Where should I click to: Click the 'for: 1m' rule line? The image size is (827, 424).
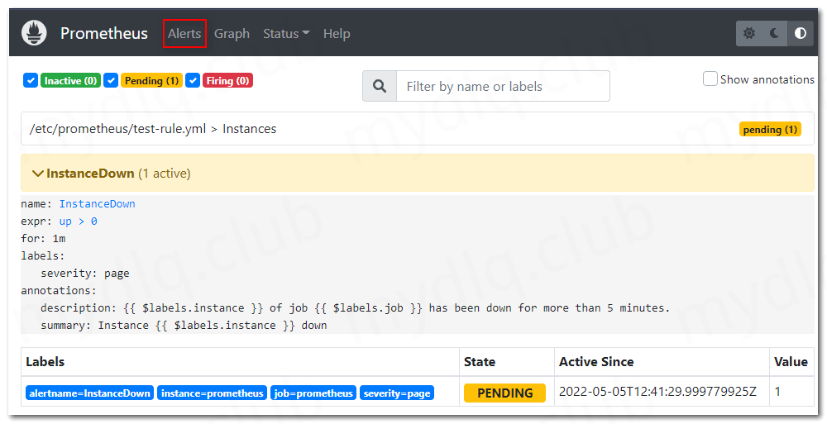43,239
